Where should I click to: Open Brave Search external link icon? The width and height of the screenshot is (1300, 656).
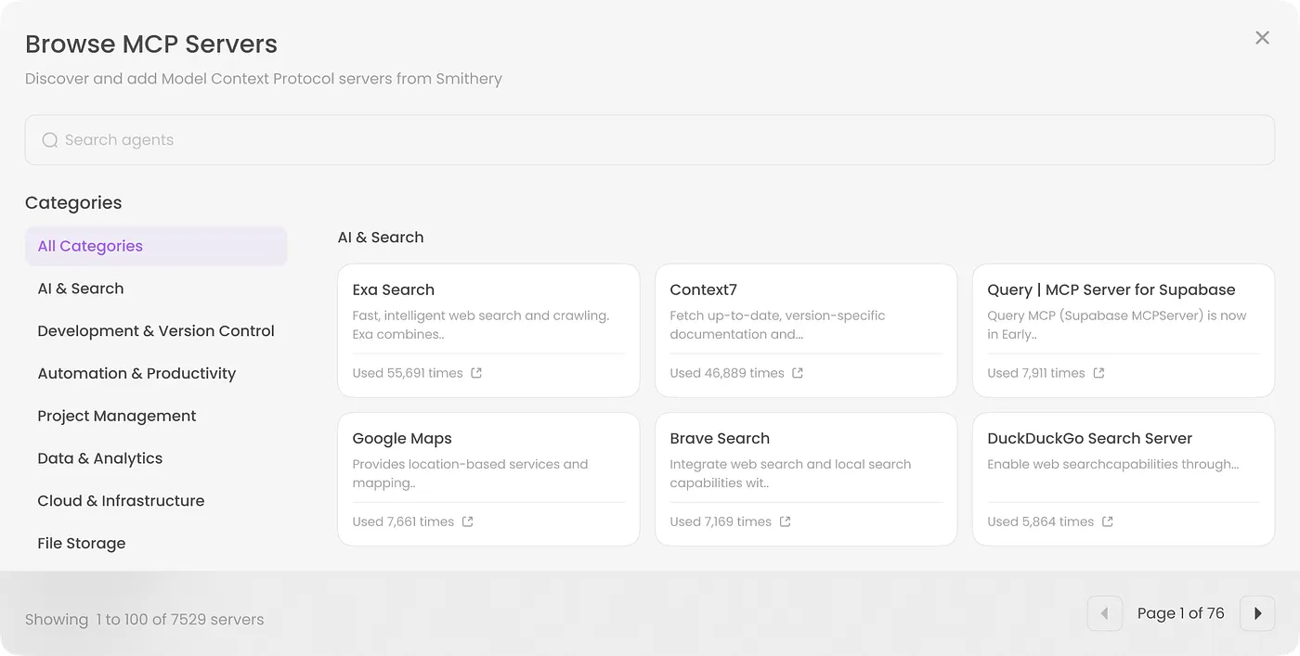click(785, 521)
